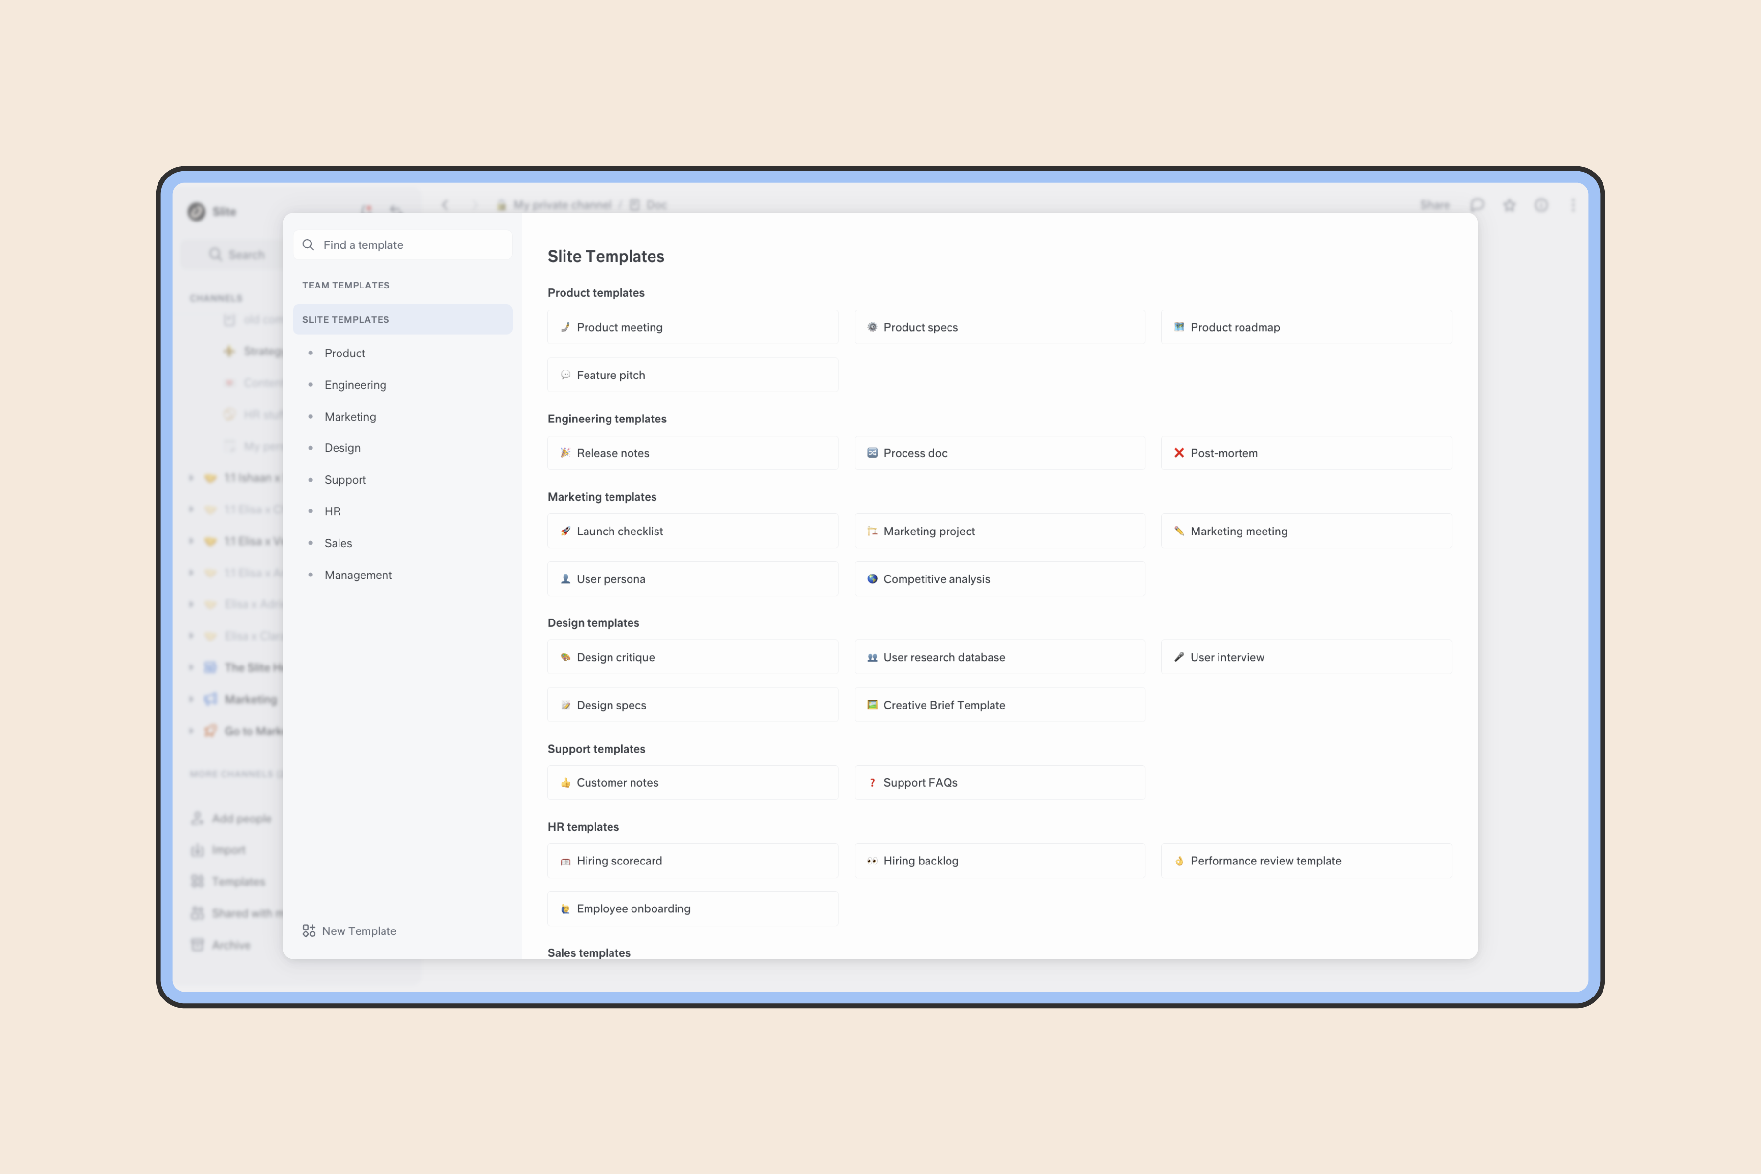Scroll down to view Sales templates
The height and width of the screenshot is (1174, 1761).
[588, 952]
